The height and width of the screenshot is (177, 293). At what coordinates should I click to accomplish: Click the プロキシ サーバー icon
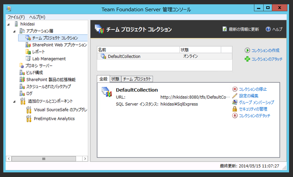[22, 66]
